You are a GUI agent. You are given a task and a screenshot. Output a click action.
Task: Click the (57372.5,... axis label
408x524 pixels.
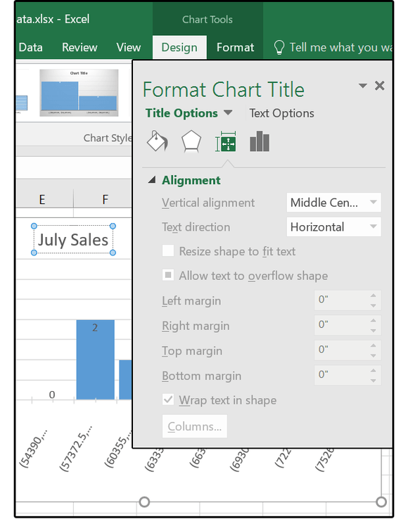pyautogui.click(x=76, y=449)
